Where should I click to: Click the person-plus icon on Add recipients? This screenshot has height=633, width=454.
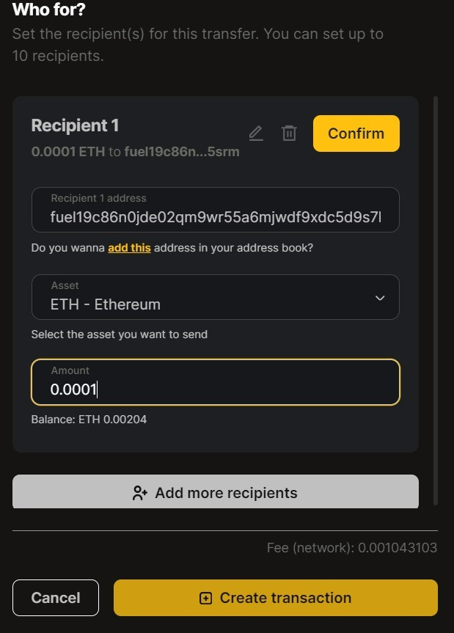coord(140,493)
